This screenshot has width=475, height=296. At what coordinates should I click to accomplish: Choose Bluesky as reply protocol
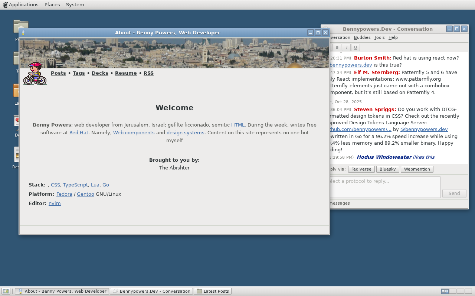tap(387, 169)
